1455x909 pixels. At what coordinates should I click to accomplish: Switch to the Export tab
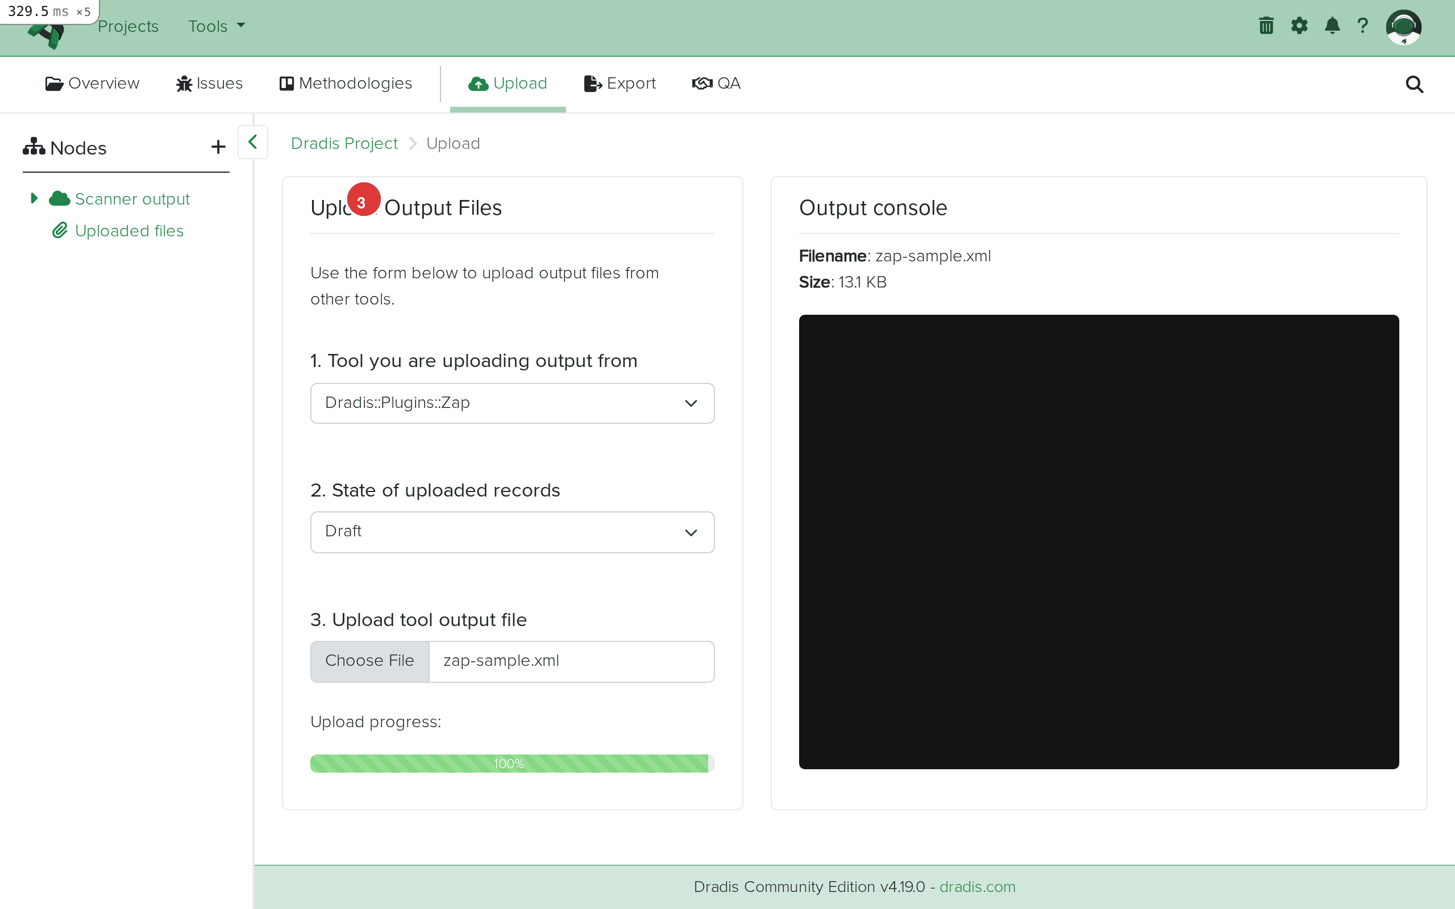click(x=620, y=84)
